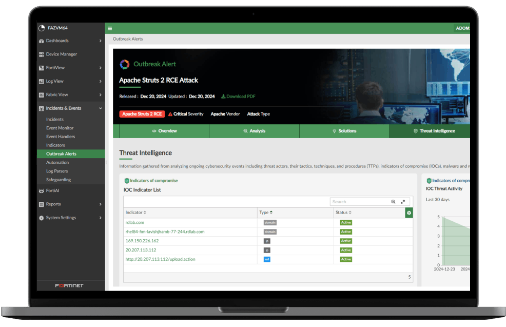Screen dimensions: 506x327
Task: Expand the System Settings submenu arrow
Action: pyautogui.click(x=100, y=218)
